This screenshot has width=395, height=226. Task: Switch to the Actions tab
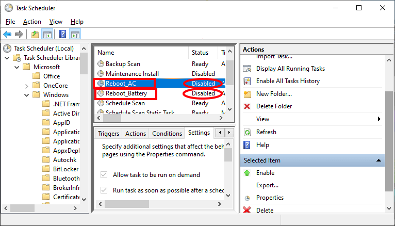tap(136, 134)
